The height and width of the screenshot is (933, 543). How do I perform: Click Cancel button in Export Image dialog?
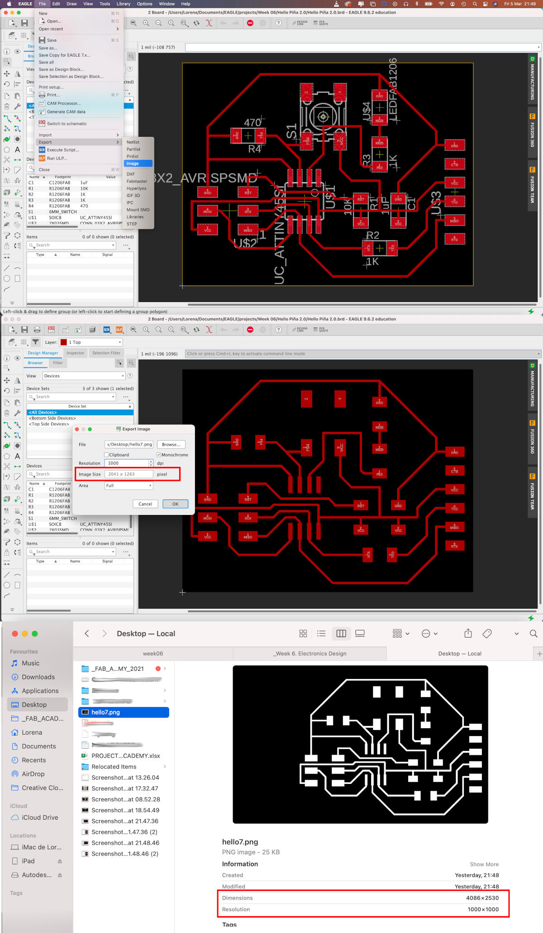click(145, 504)
